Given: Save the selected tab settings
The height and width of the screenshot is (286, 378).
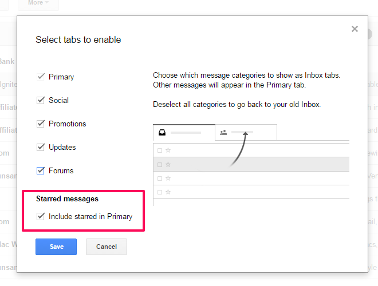Looking at the screenshot, I should click(56, 247).
